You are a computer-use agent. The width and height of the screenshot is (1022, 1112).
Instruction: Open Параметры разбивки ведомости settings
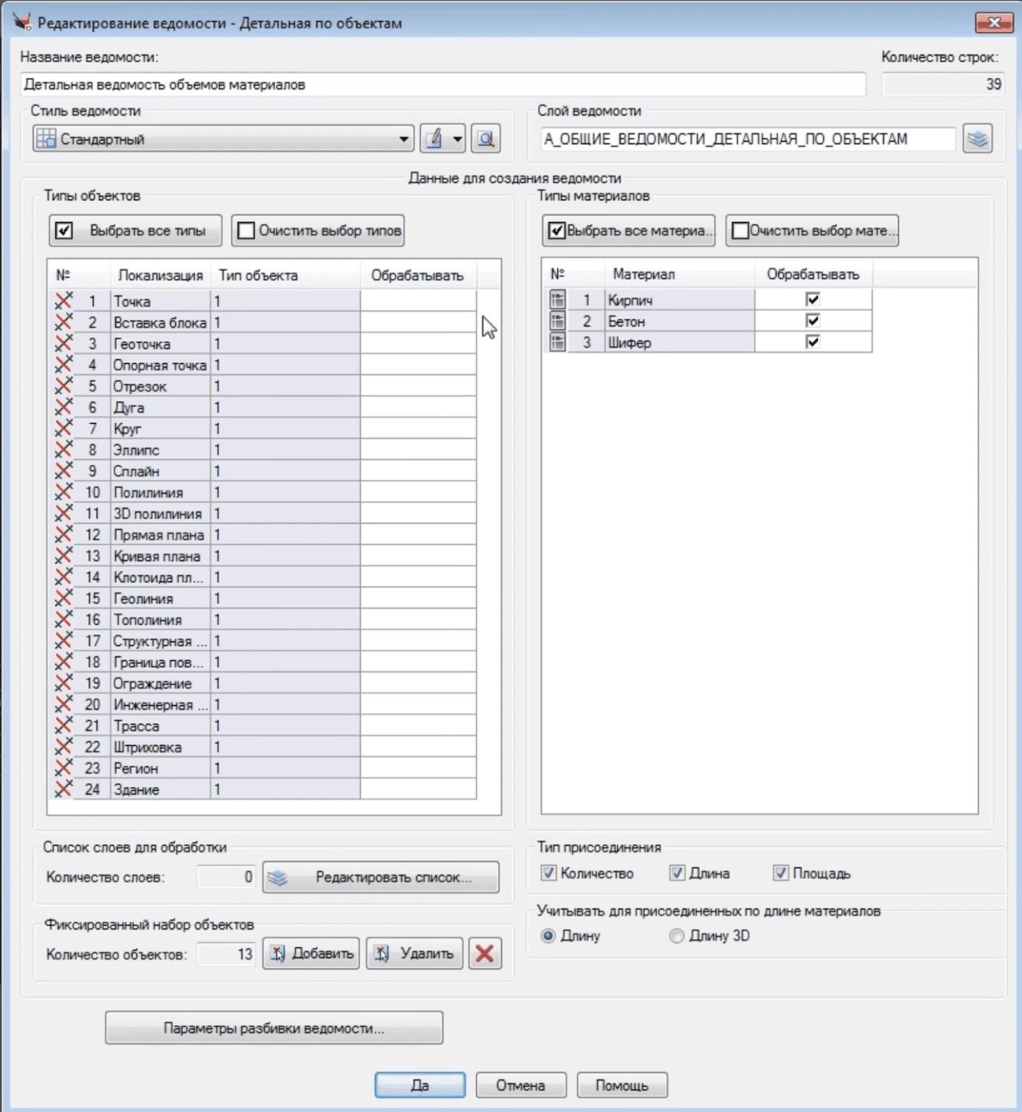coord(274,1029)
